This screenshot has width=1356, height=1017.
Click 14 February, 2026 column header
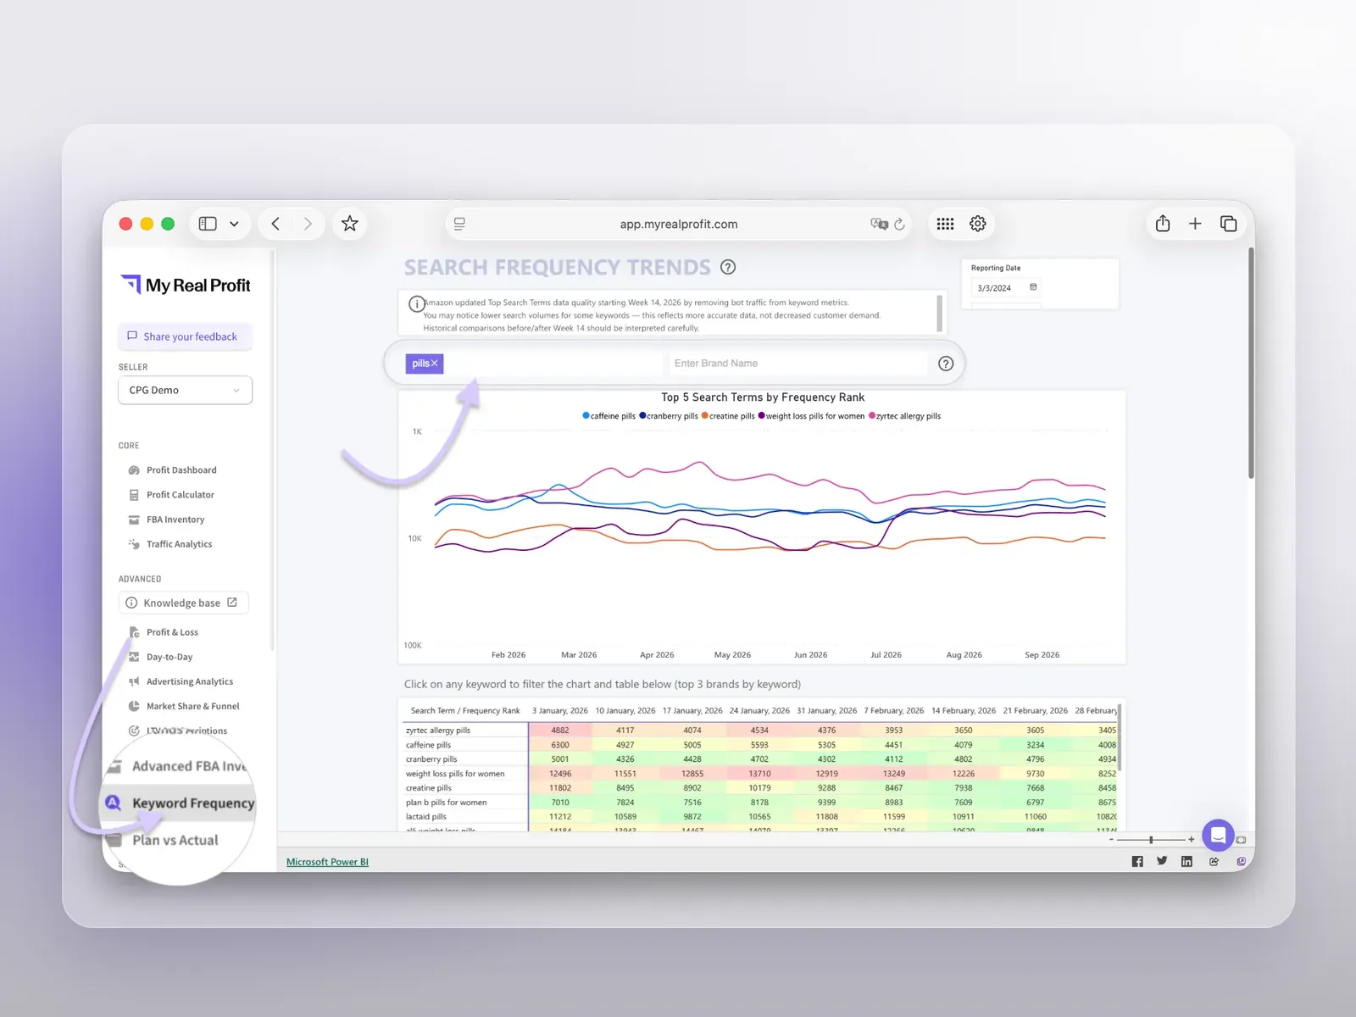pos(963,711)
